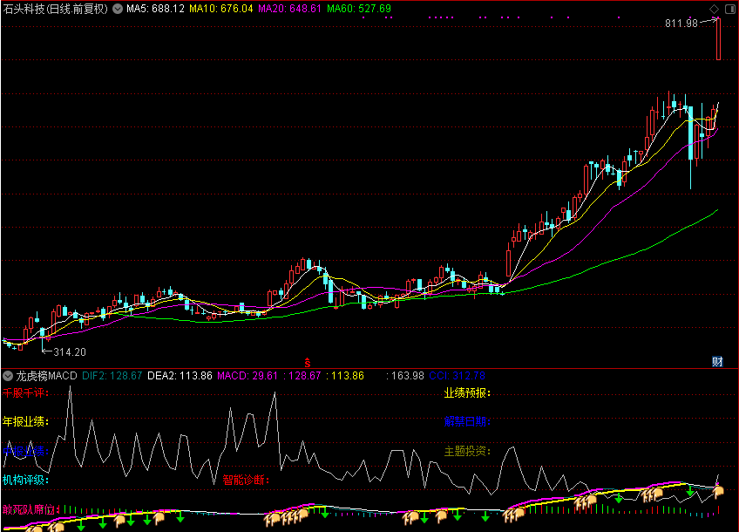Click the 石头科技 stock title text

(x=55, y=8)
